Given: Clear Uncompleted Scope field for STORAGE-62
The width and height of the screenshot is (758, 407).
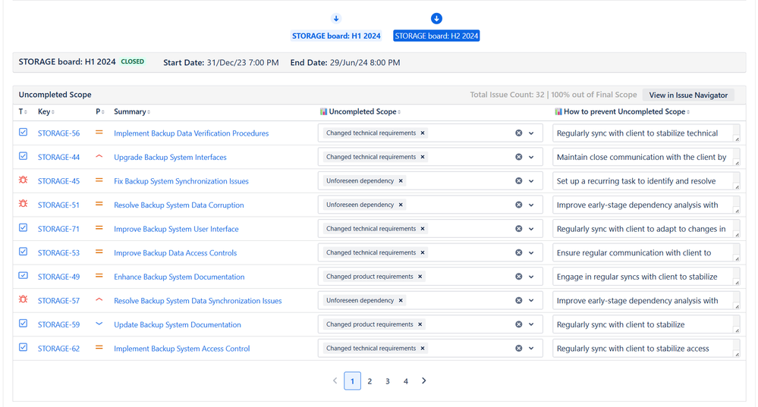Looking at the screenshot, I should click(x=519, y=348).
